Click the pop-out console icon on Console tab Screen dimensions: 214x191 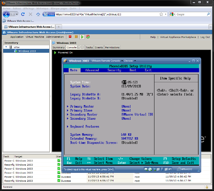[78, 47]
